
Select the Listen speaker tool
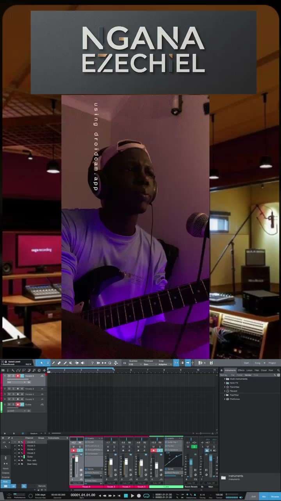pos(82,363)
